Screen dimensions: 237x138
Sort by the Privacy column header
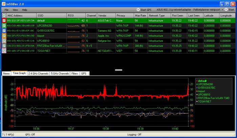coord(125,15)
